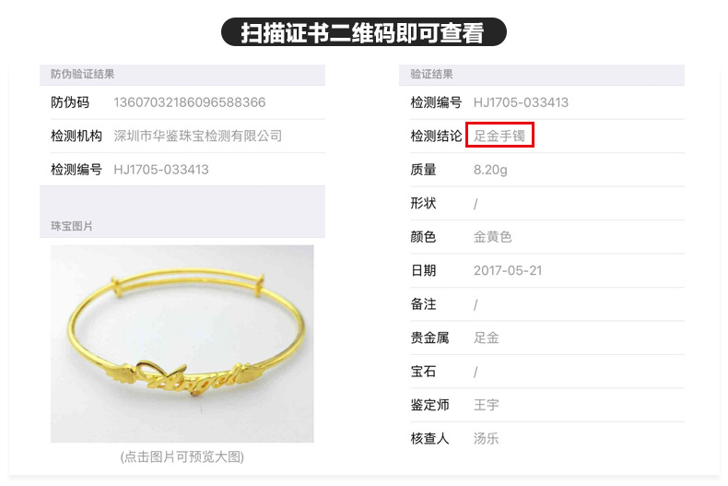This screenshot has height=486, width=728.
Task: Click the 贵金属 value 足金
Action: 487,338
